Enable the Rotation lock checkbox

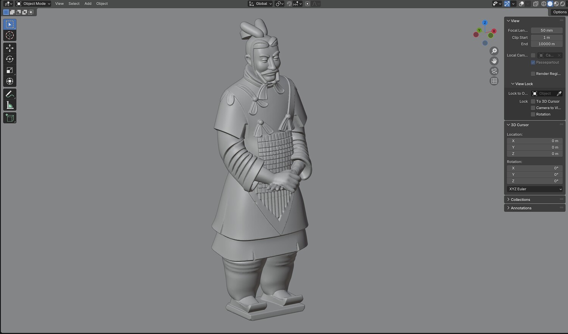point(533,114)
